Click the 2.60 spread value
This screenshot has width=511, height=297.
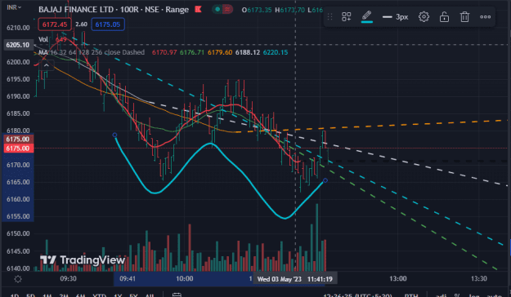[81, 24]
